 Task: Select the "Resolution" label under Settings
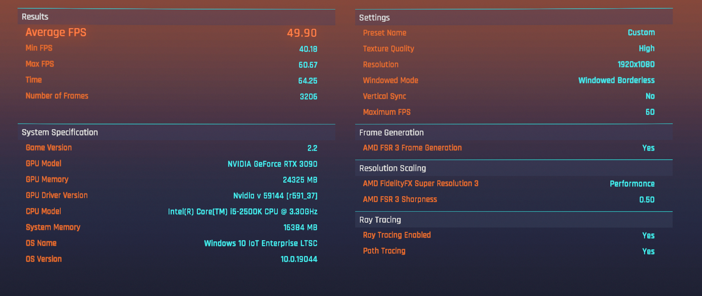pos(381,65)
